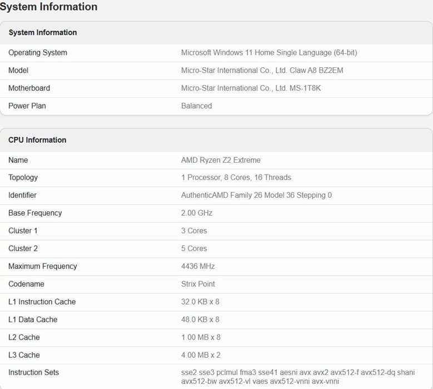Click the System Information page heading
This screenshot has width=433, height=389.
click(48, 7)
